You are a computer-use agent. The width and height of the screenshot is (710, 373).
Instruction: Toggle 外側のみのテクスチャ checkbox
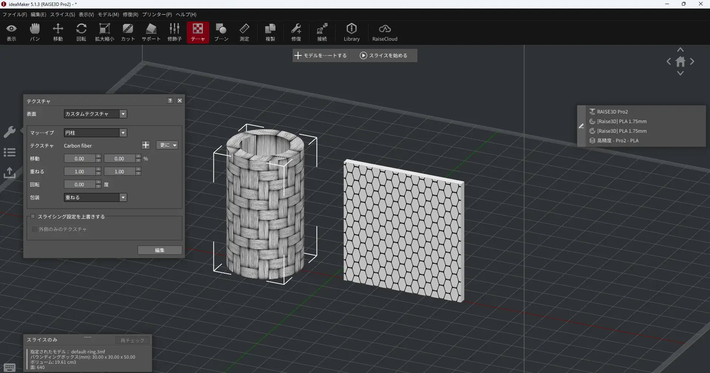click(x=34, y=229)
